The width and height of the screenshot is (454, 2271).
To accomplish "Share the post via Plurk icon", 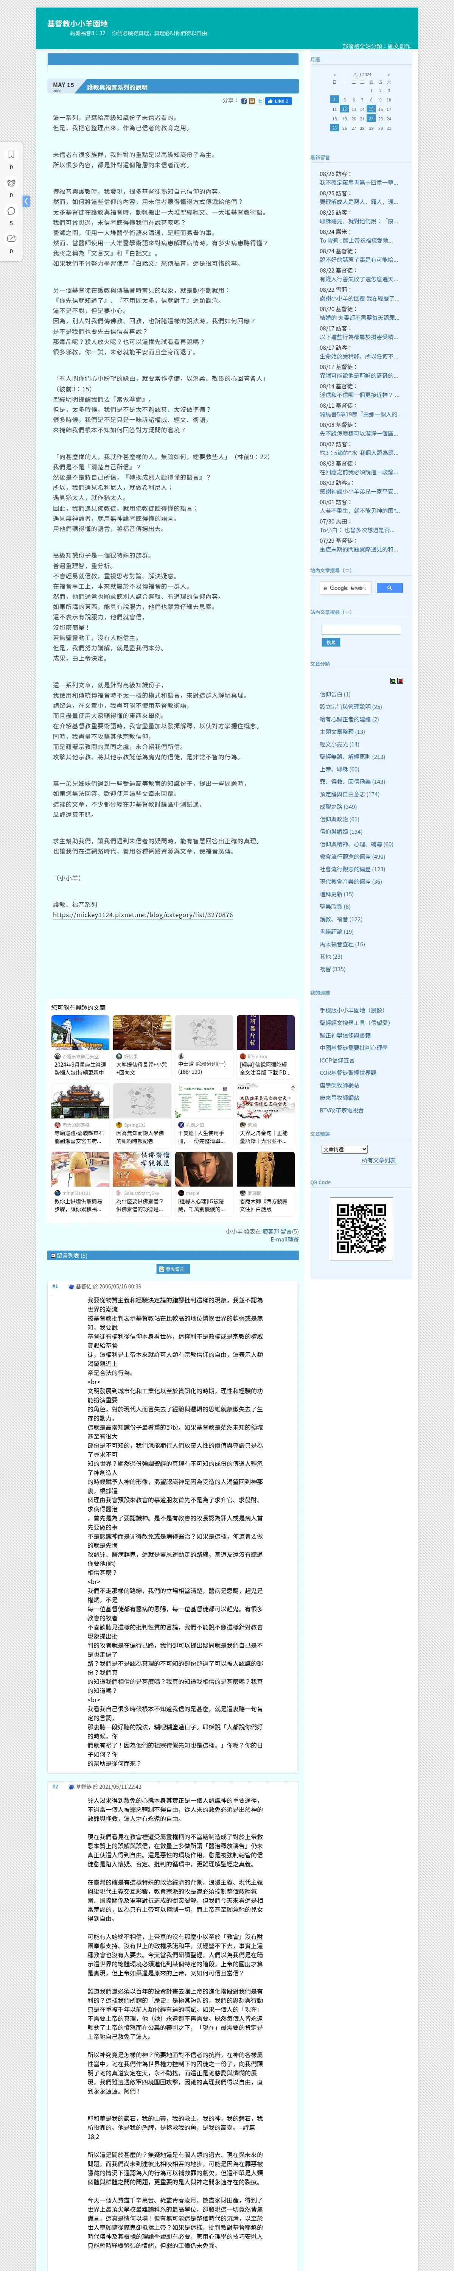I will click(251, 101).
